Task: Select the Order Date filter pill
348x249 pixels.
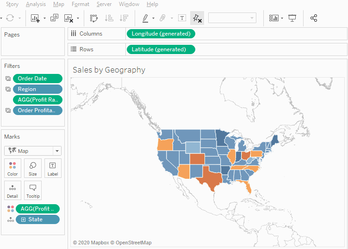Action: tap(37, 79)
